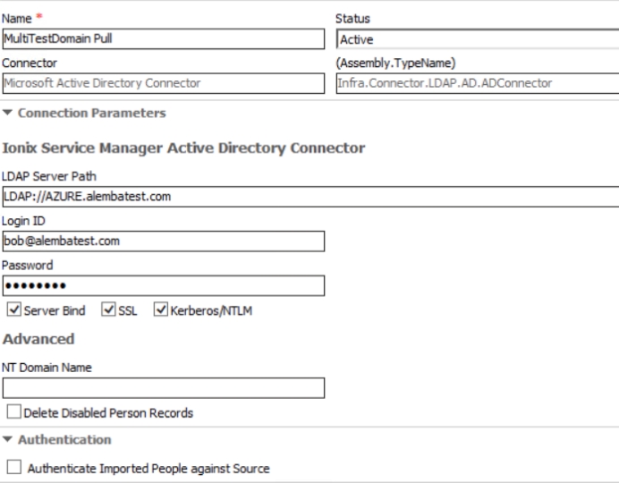Image resolution: width=619 pixels, height=483 pixels.
Task: Click the Login ID label text
Action: pyautogui.click(x=22, y=221)
